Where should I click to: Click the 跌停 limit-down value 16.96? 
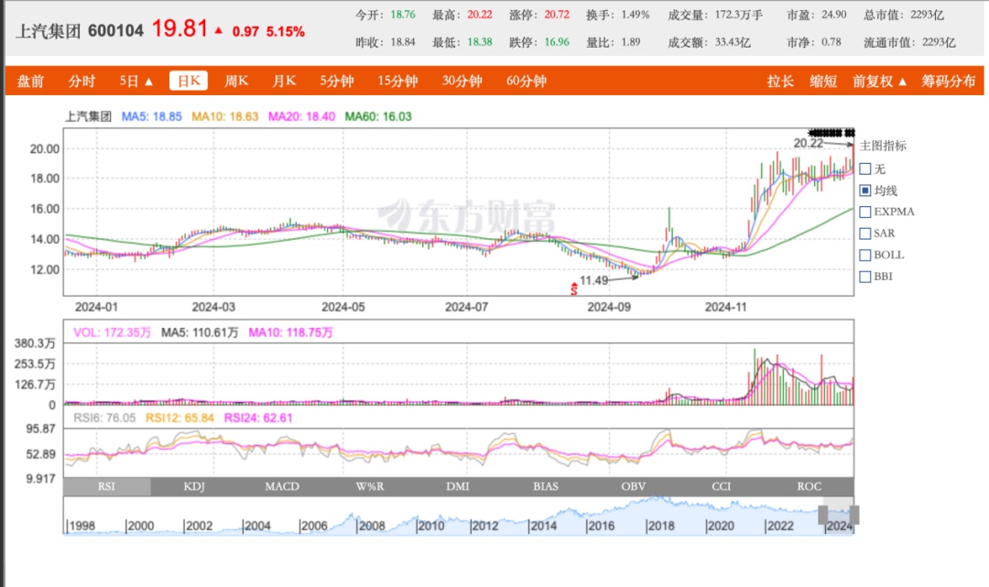(557, 42)
